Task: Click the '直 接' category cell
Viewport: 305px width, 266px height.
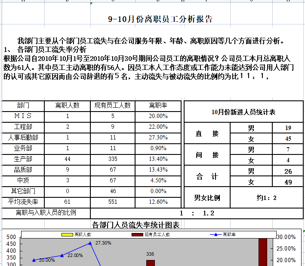Action: pyautogui.click(x=207, y=133)
